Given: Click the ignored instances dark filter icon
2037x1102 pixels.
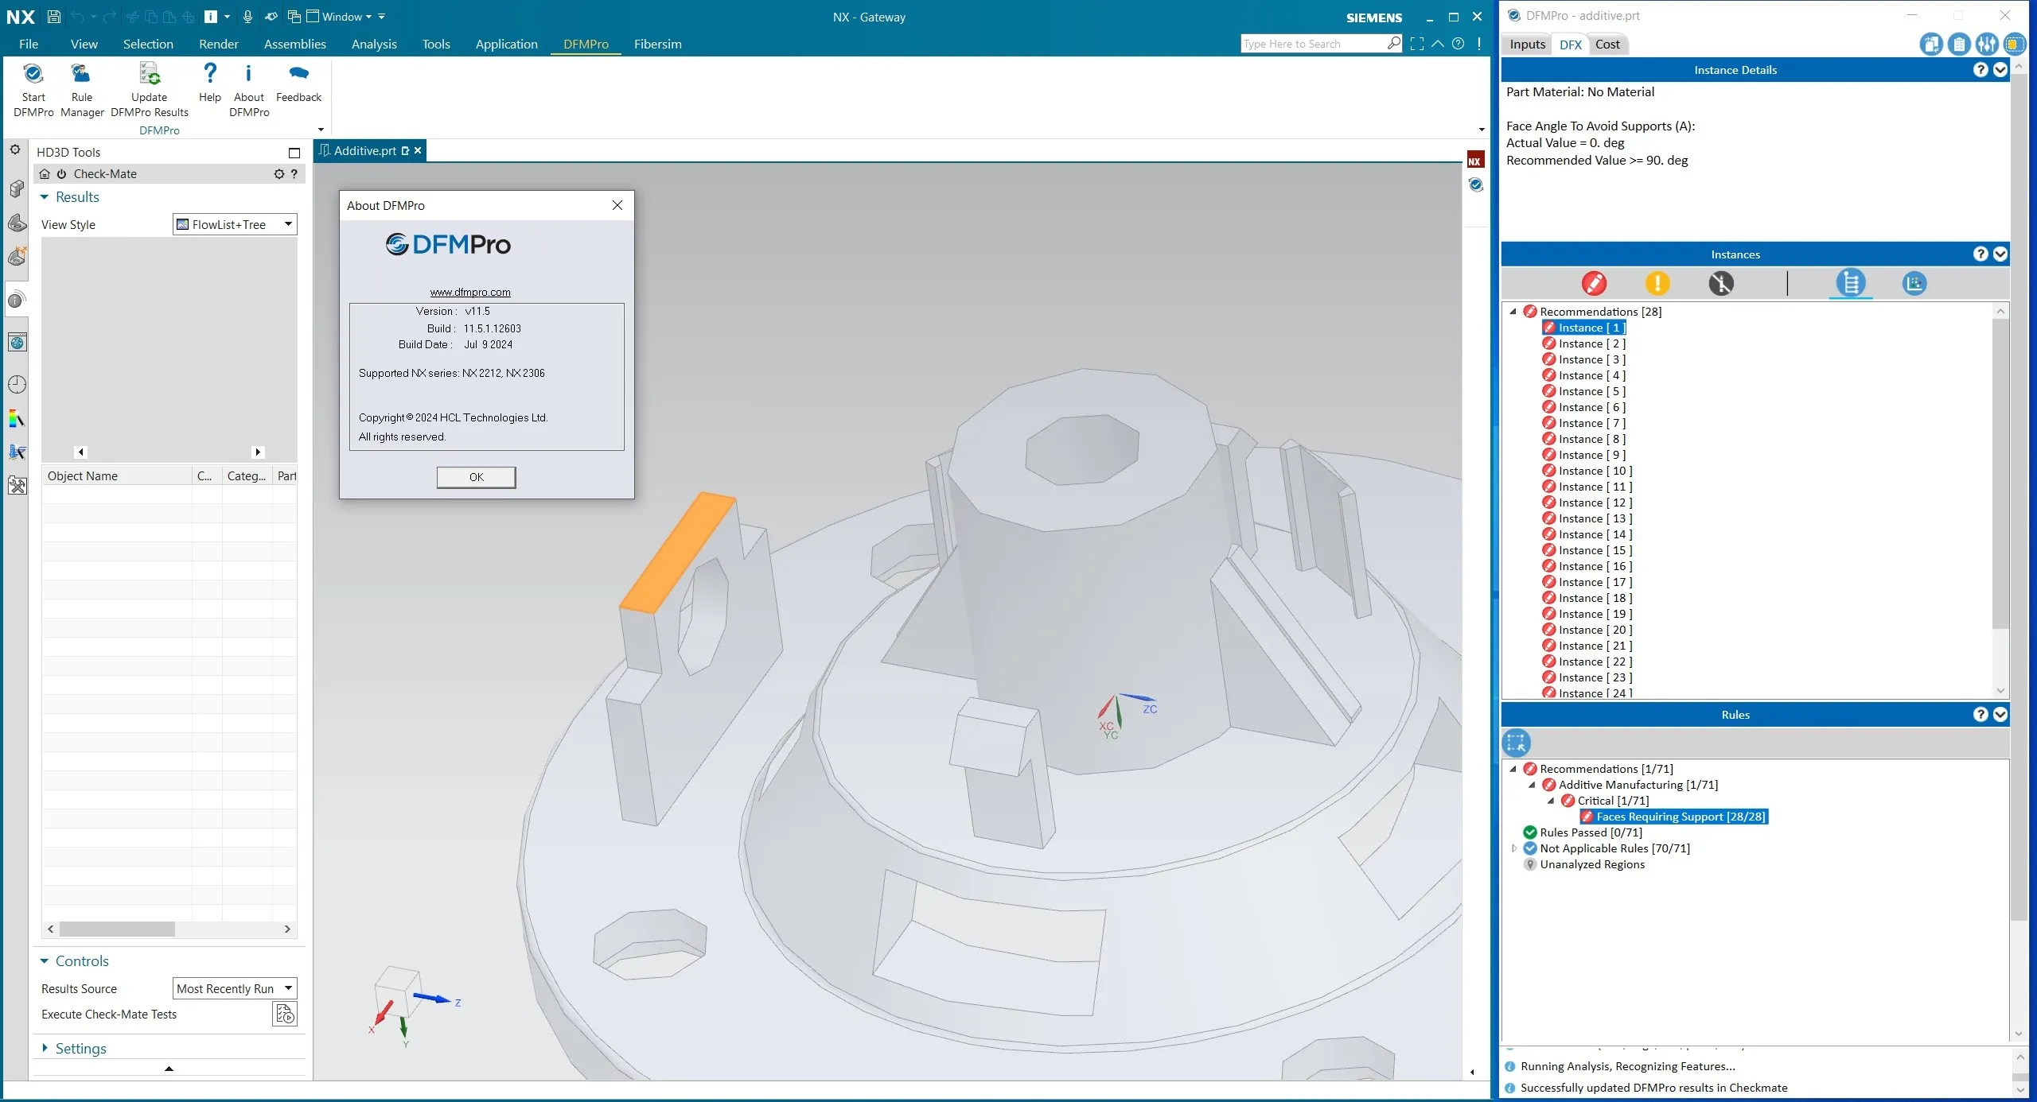Looking at the screenshot, I should click(x=1721, y=283).
